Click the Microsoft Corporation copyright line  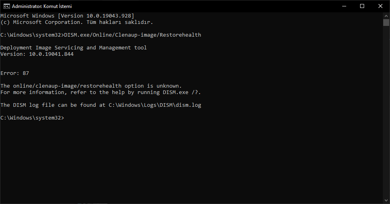[76, 22]
